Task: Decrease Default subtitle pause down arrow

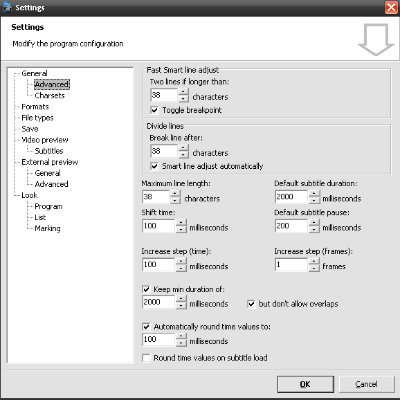Action: 314,229
